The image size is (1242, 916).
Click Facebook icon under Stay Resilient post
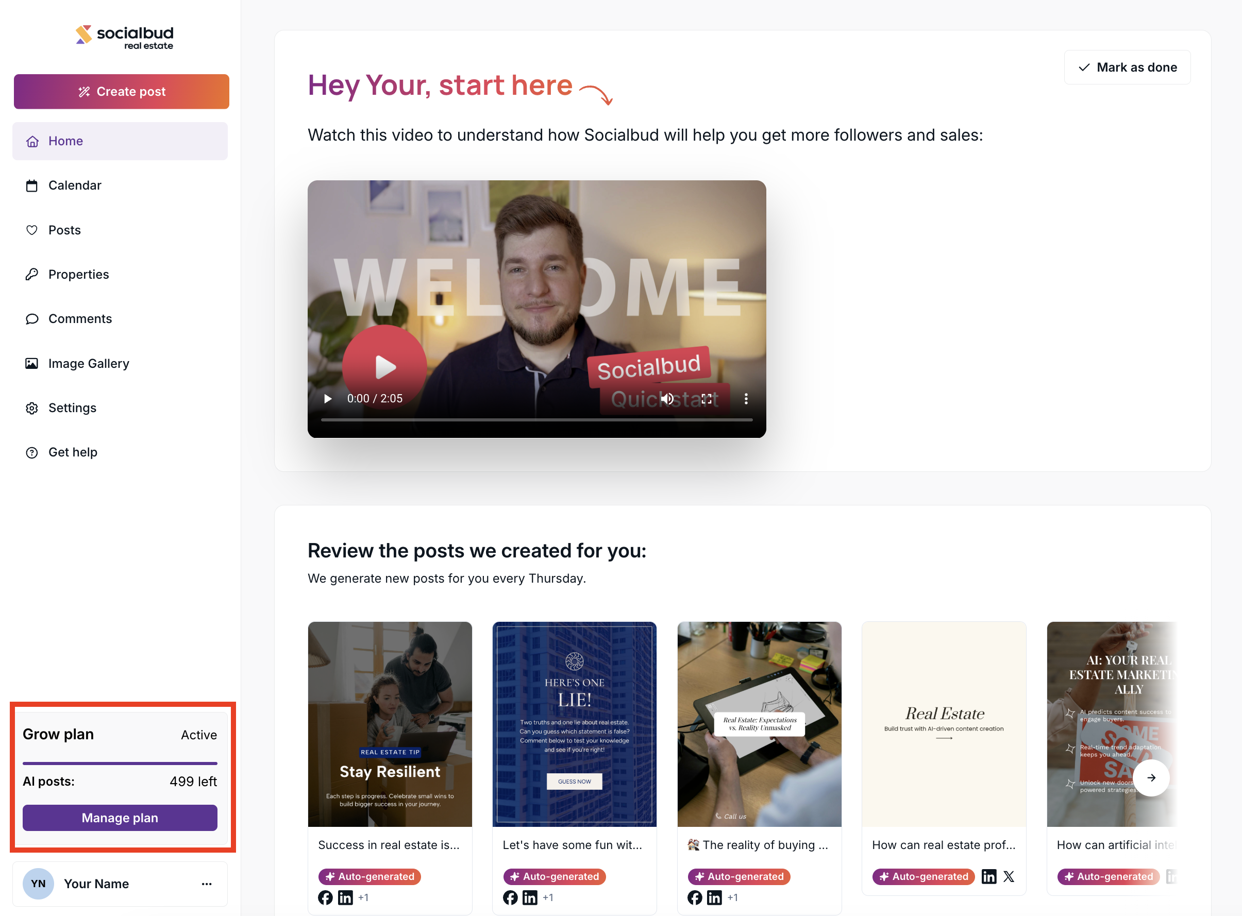pos(326,897)
